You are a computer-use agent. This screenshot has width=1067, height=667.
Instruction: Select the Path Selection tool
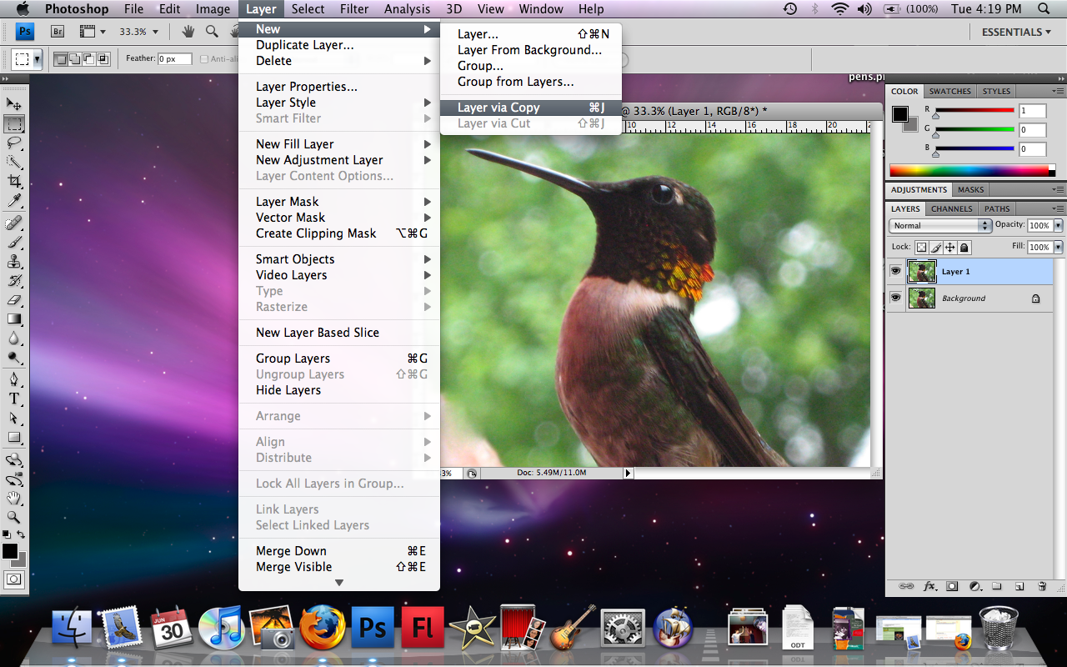pyautogui.click(x=14, y=419)
